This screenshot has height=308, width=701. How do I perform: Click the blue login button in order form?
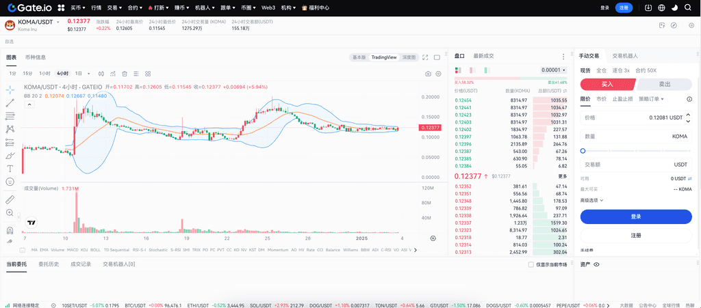pos(636,216)
